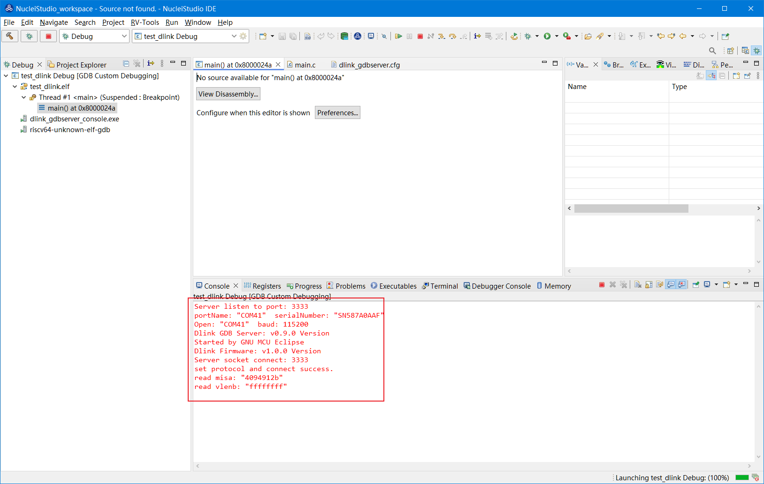Open the test_dlink Debug configuration dropdown
The width and height of the screenshot is (764, 484).
tap(234, 36)
